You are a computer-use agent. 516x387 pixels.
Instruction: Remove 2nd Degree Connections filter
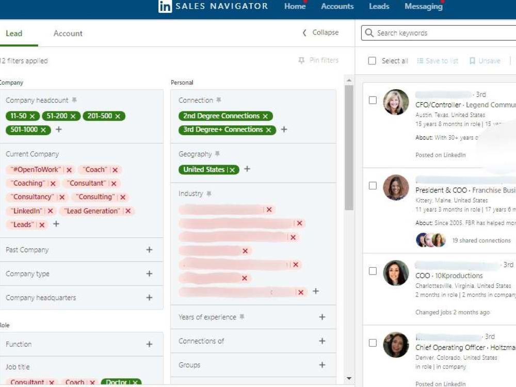click(x=265, y=116)
